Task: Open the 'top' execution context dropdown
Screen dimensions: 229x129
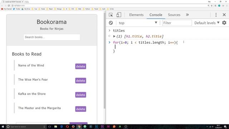Action: [x=138, y=23]
